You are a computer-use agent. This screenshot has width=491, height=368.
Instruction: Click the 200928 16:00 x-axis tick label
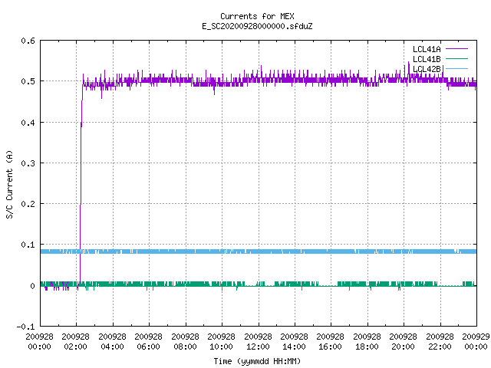point(331,342)
